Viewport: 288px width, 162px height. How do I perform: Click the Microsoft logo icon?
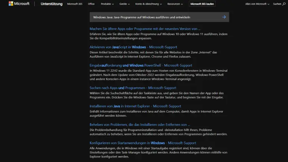(11, 4)
